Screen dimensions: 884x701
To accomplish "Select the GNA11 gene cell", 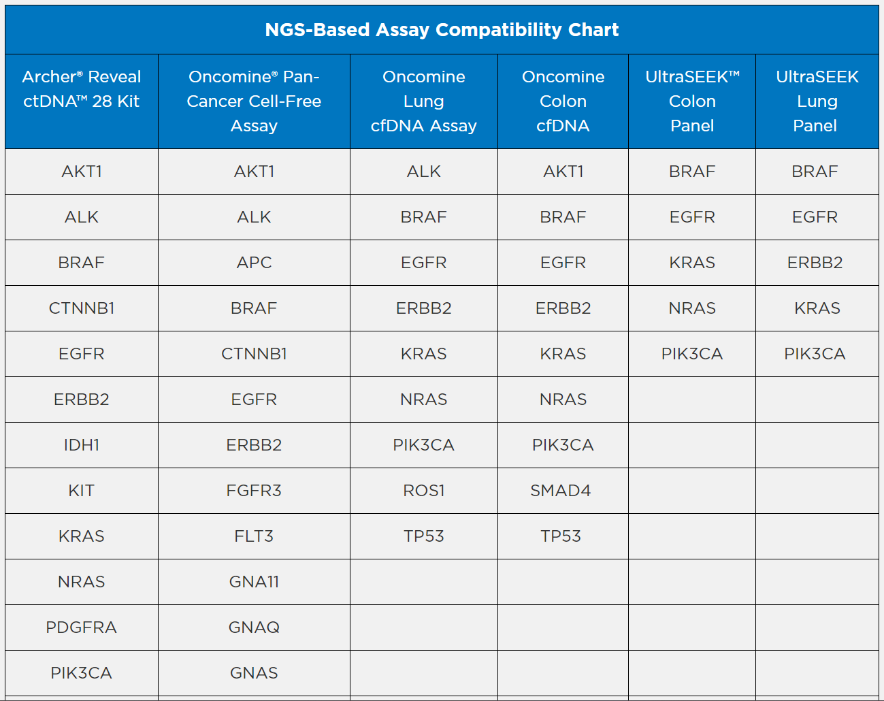I will (x=254, y=582).
